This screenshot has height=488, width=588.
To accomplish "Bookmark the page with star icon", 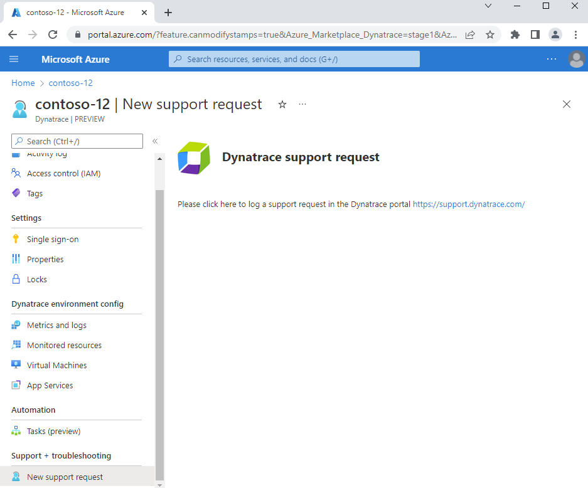I will (490, 35).
